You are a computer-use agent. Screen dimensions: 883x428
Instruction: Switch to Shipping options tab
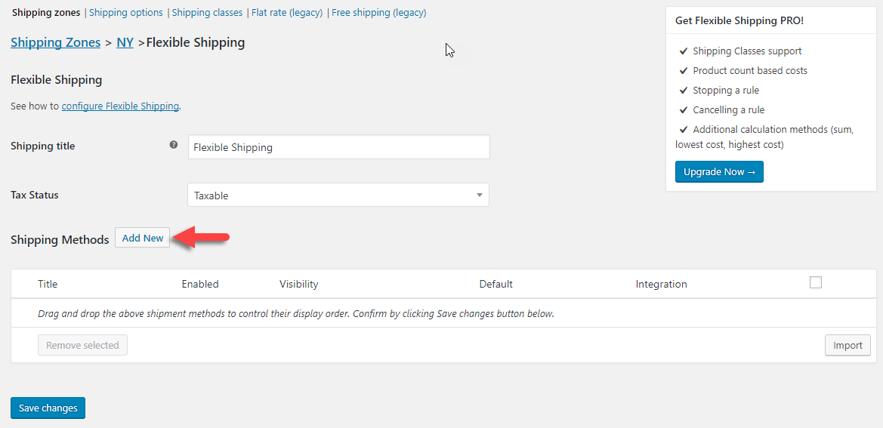click(x=125, y=13)
